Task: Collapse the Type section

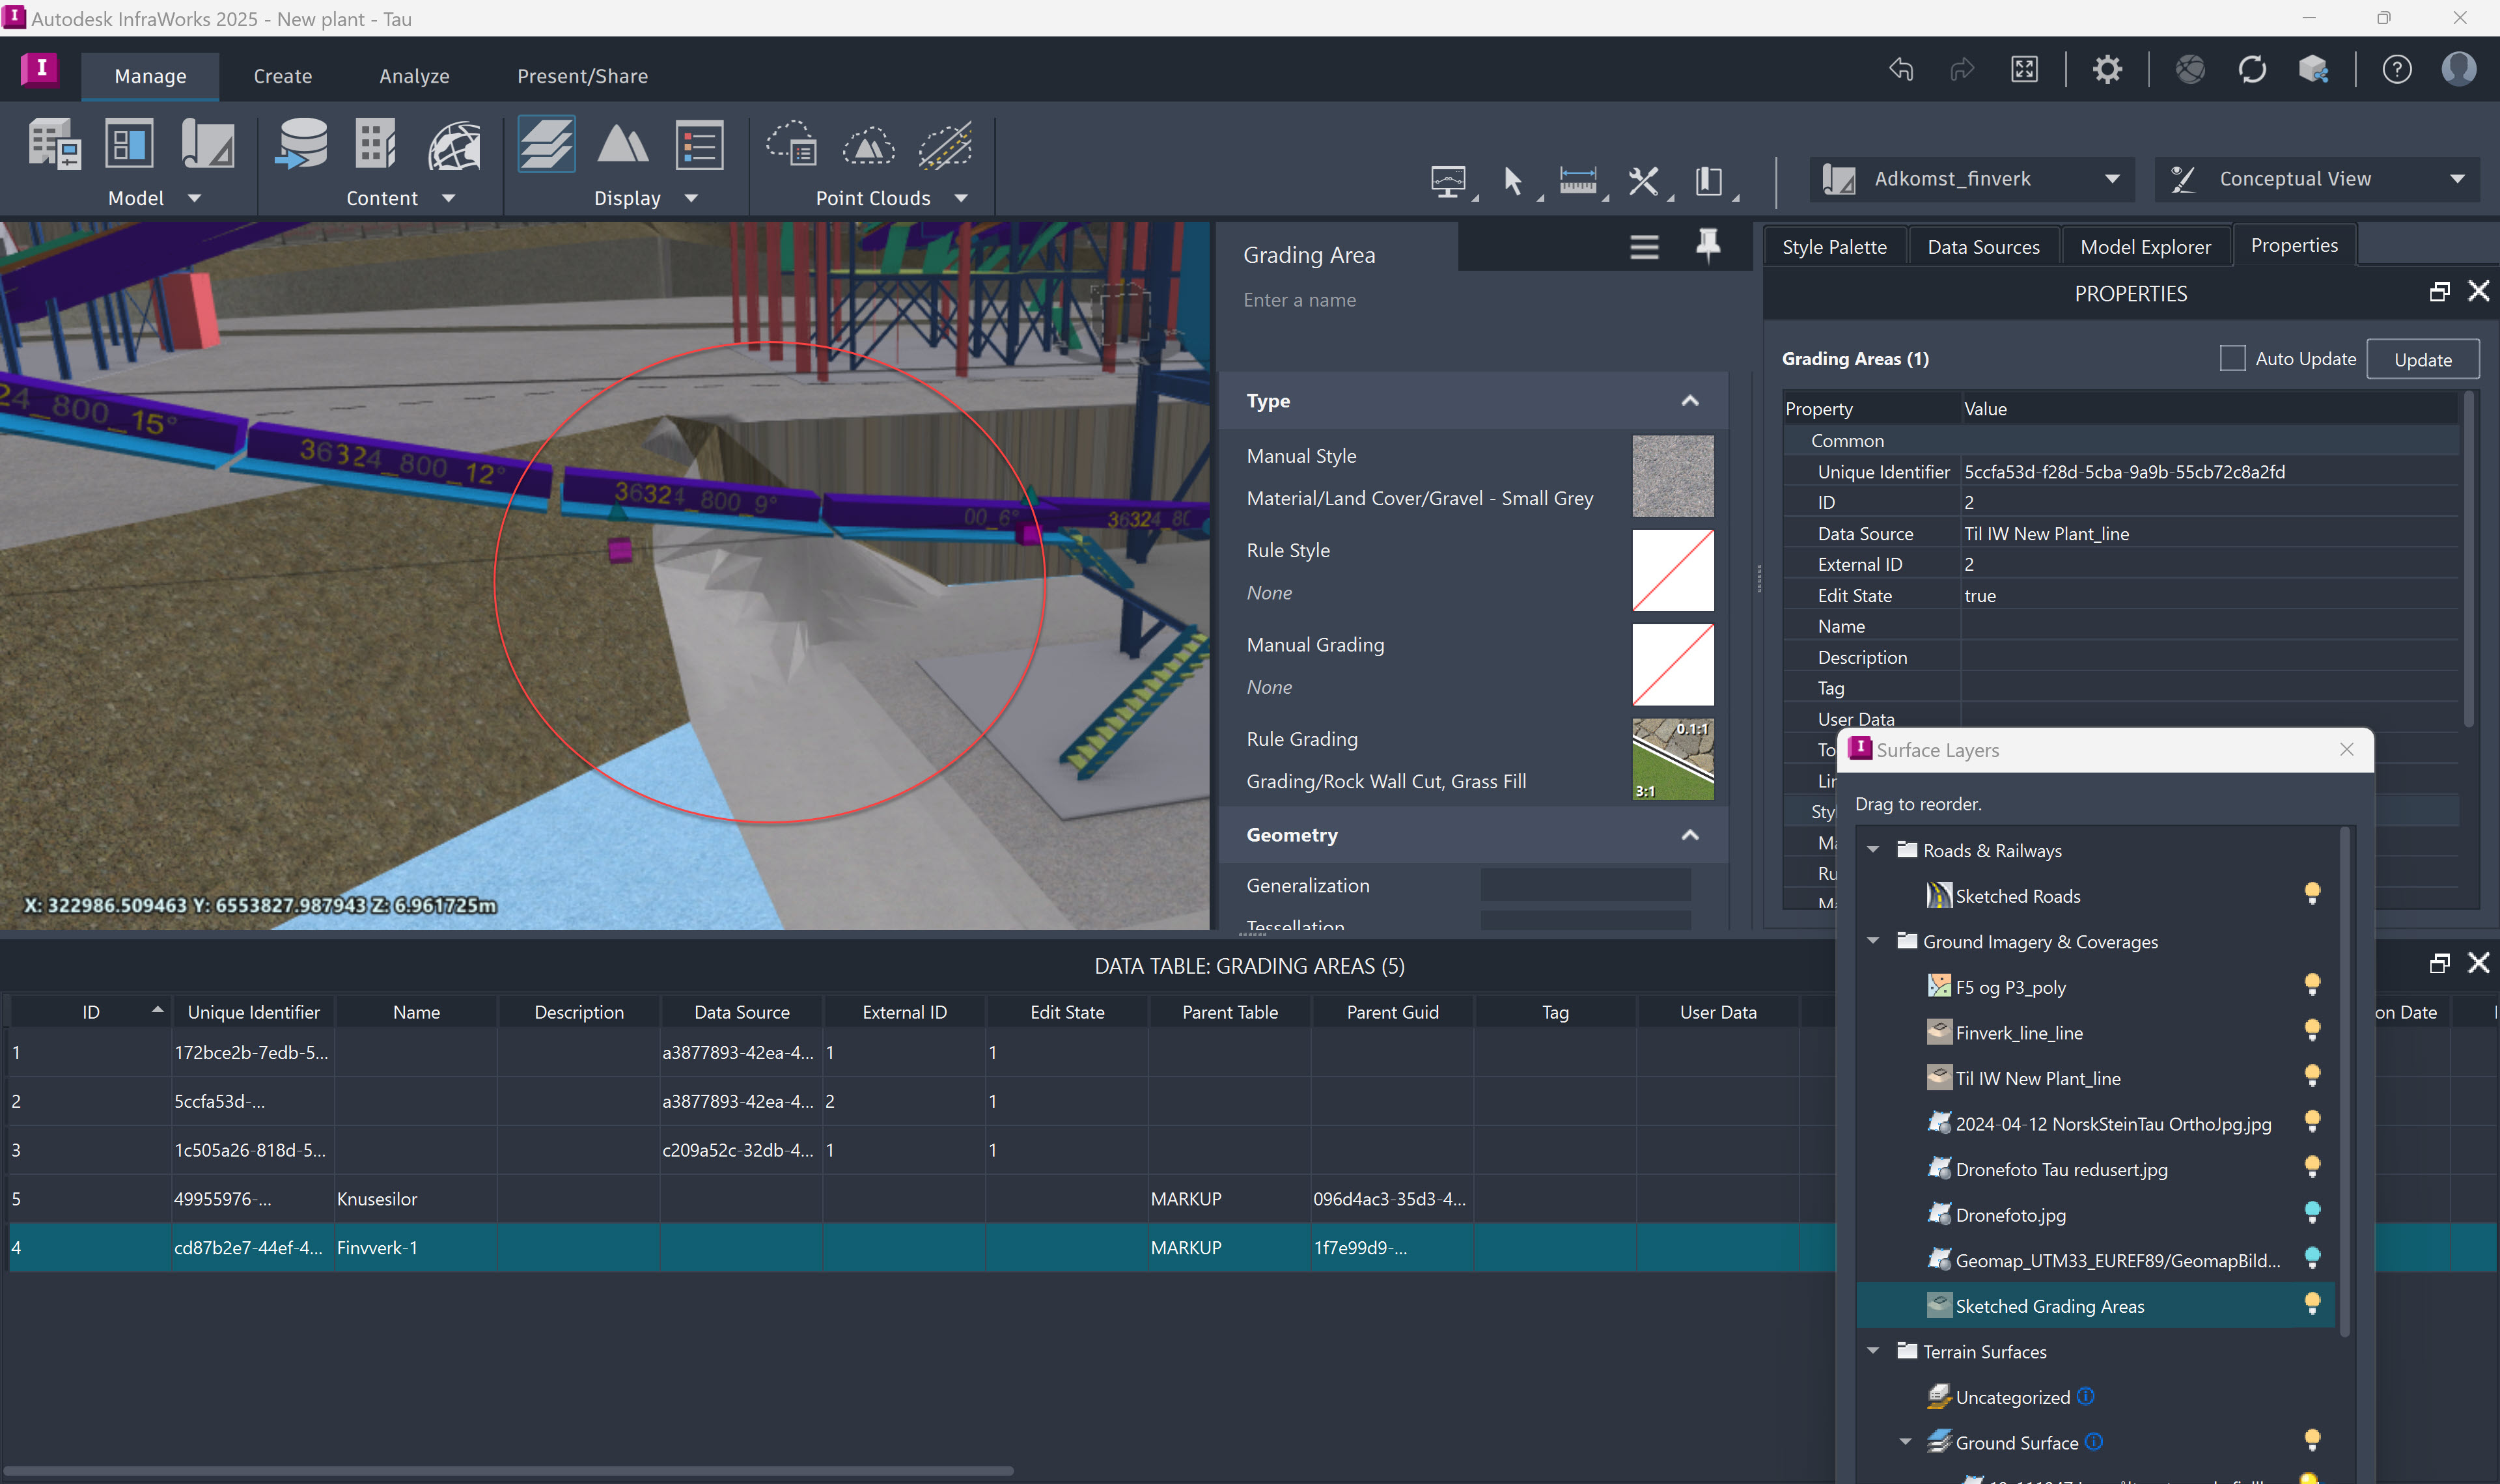Action: [1689, 399]
